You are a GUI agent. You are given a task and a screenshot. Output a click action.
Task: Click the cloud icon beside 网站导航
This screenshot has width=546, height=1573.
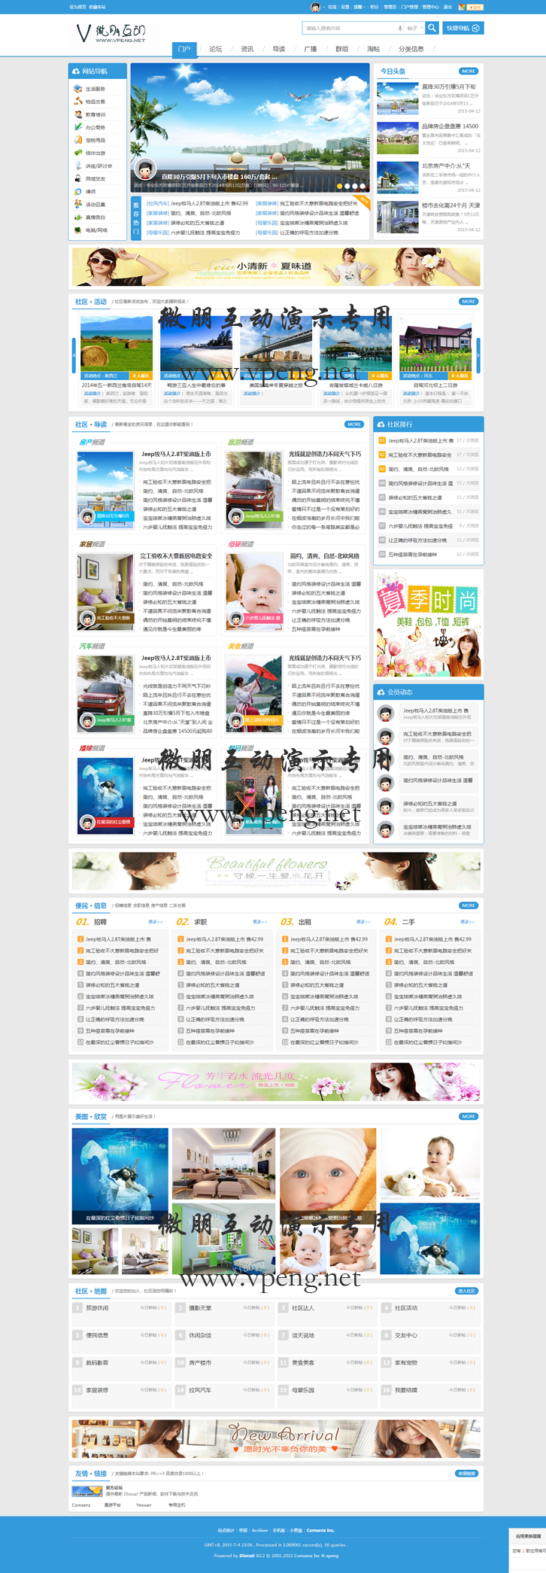click(76, 71)
